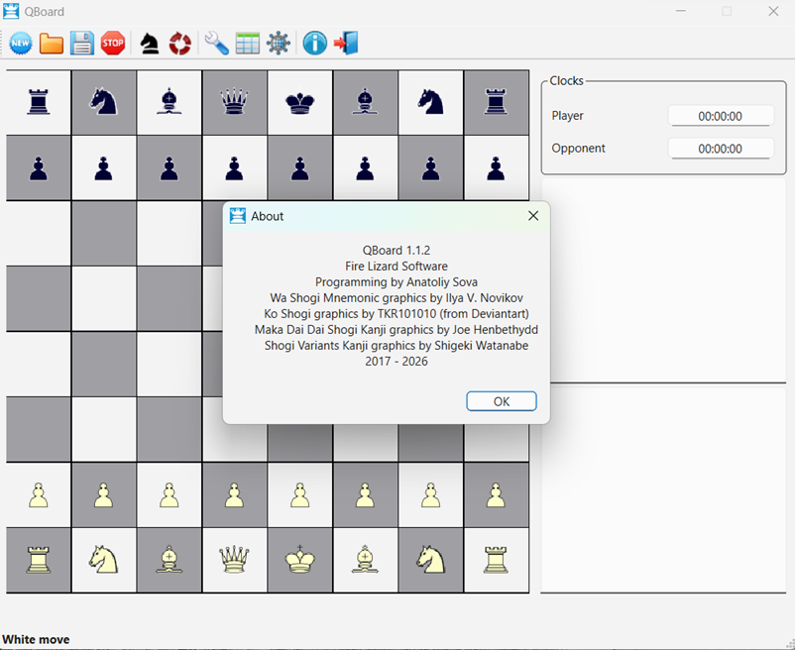Click the Opponent clock time field
The image size is (795, 650).
[x=721, y=149]
